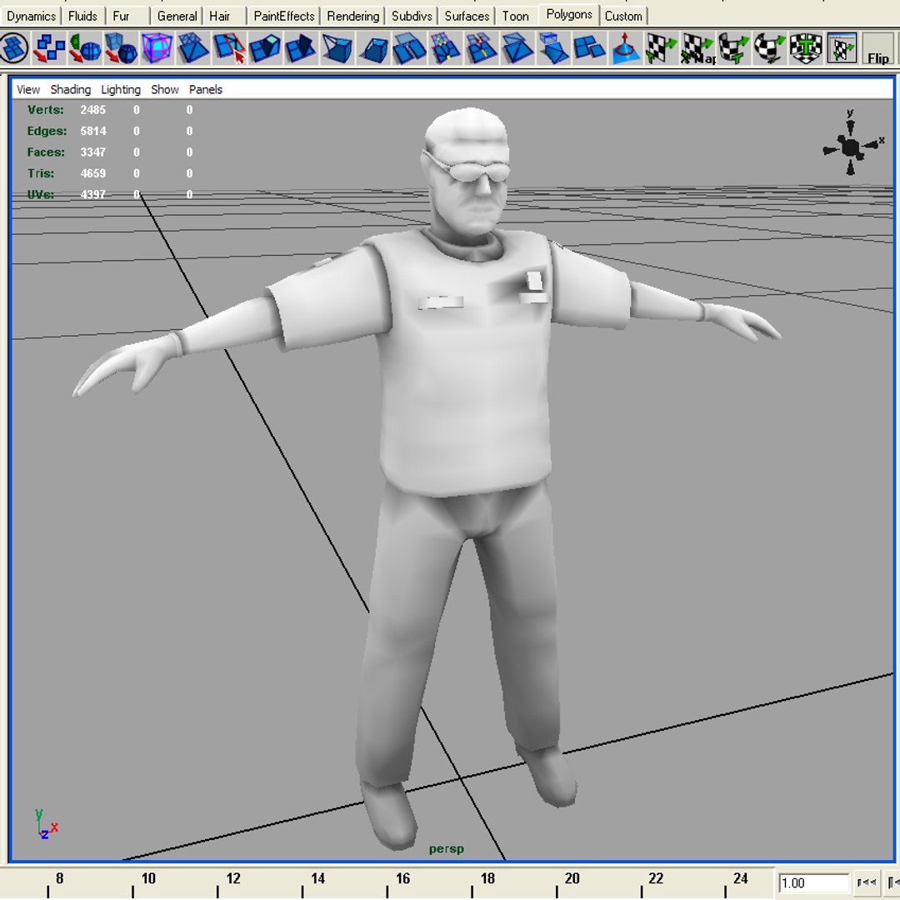Viewport: 900px width, 900px height.
Task: Click the Spherical Mapping checker icon
Action: point(769,47)
